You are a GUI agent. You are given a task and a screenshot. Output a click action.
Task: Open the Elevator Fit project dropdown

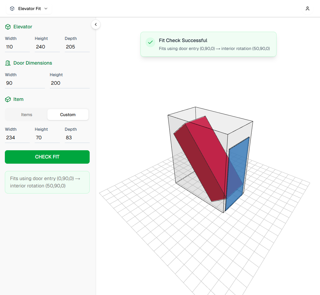[29, 9]
